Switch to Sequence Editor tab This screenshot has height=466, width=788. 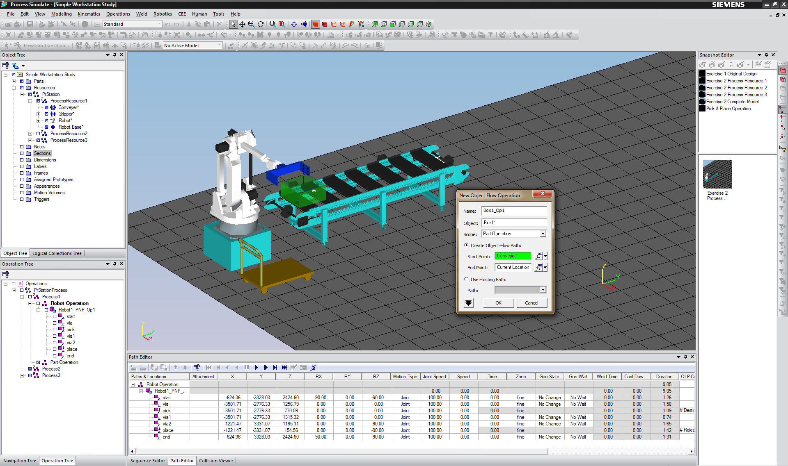click(x=148, y=461)
